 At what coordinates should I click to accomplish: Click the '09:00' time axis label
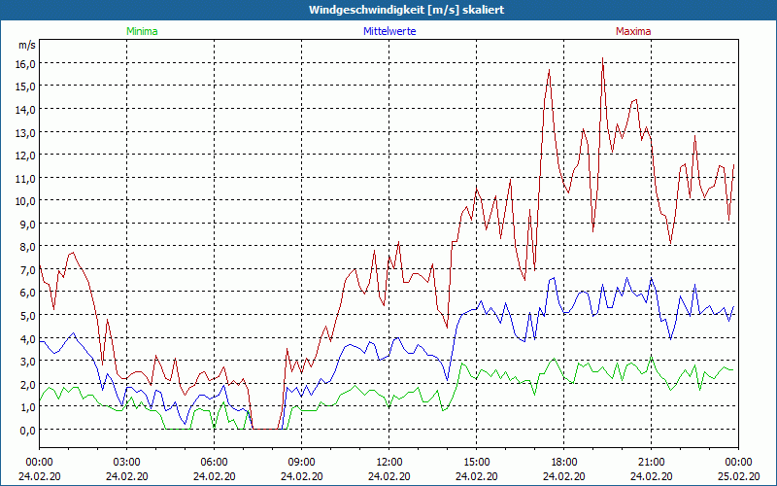(x=302, y=463)
